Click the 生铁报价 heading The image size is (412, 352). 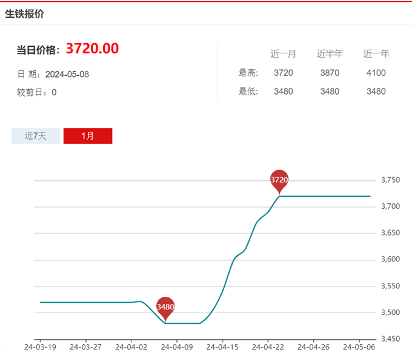click(24, 13)
